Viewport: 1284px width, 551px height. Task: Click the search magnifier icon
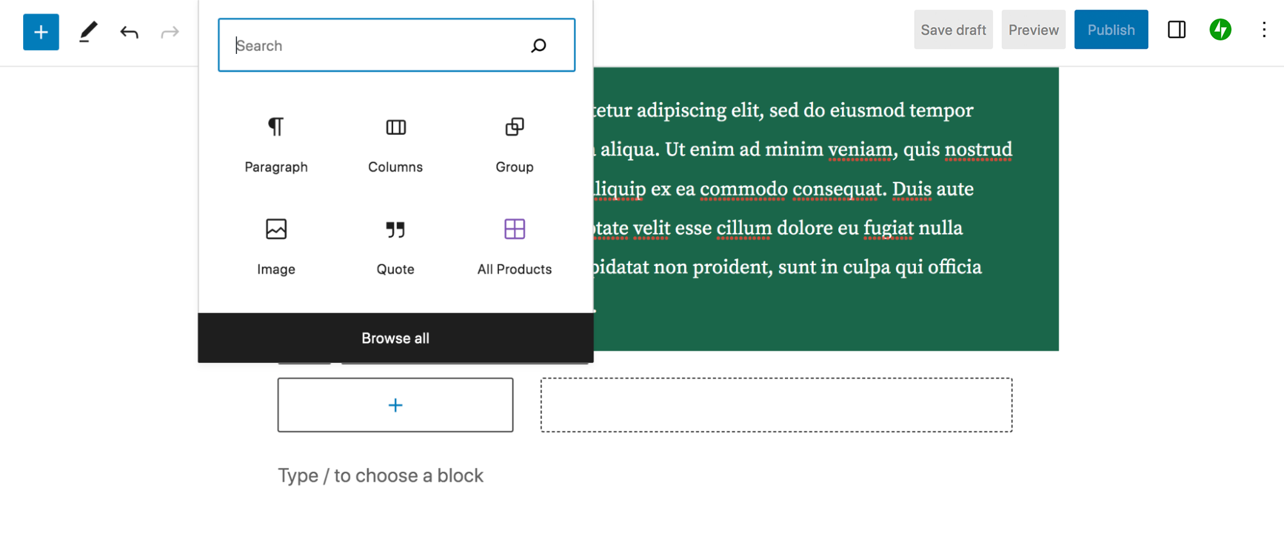click(x=538, y=45)
